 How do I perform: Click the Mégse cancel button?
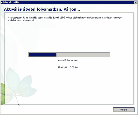(x=124, y=110)
